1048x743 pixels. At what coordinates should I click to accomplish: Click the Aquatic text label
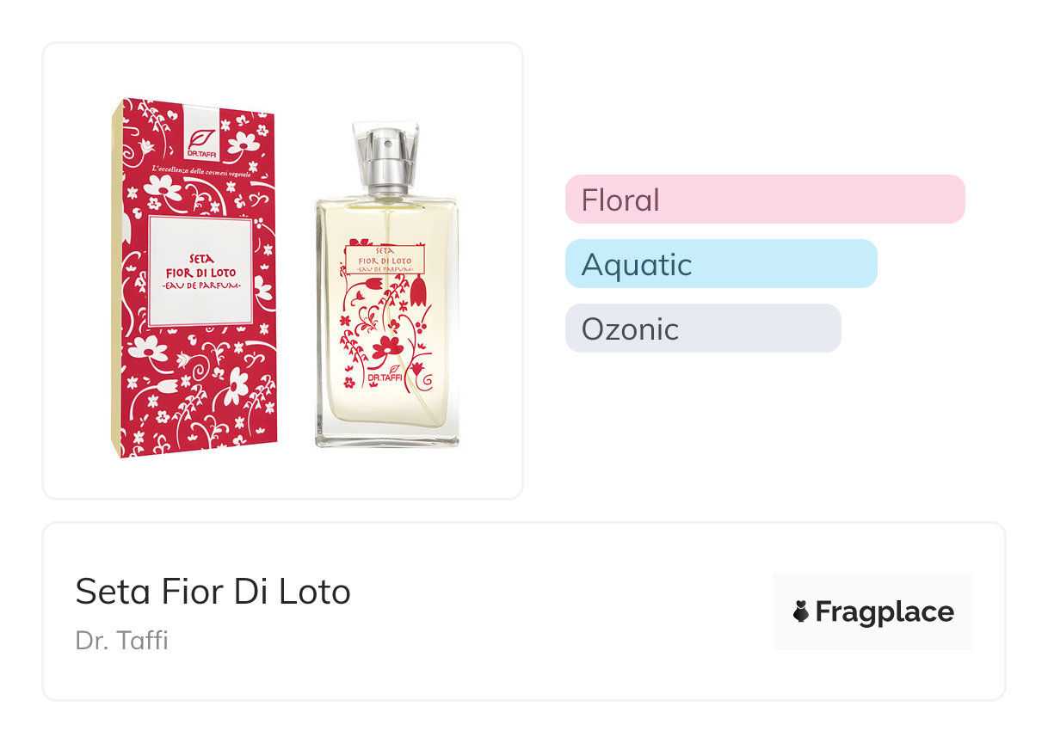[637, 265]
